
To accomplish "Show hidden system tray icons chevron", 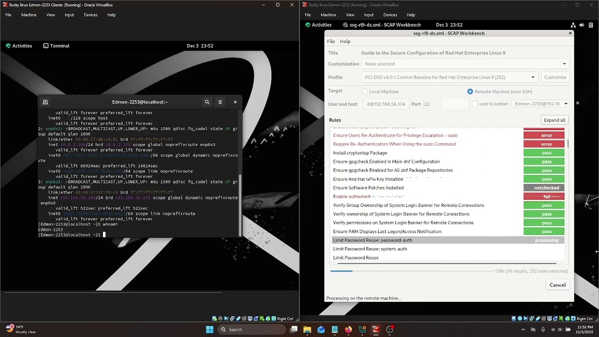I will click(522, 330).
